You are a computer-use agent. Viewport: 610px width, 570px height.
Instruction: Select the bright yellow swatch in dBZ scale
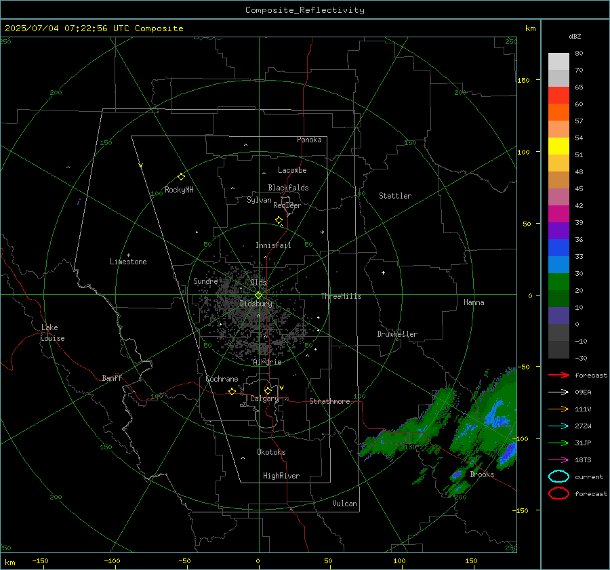pos(558,146)
